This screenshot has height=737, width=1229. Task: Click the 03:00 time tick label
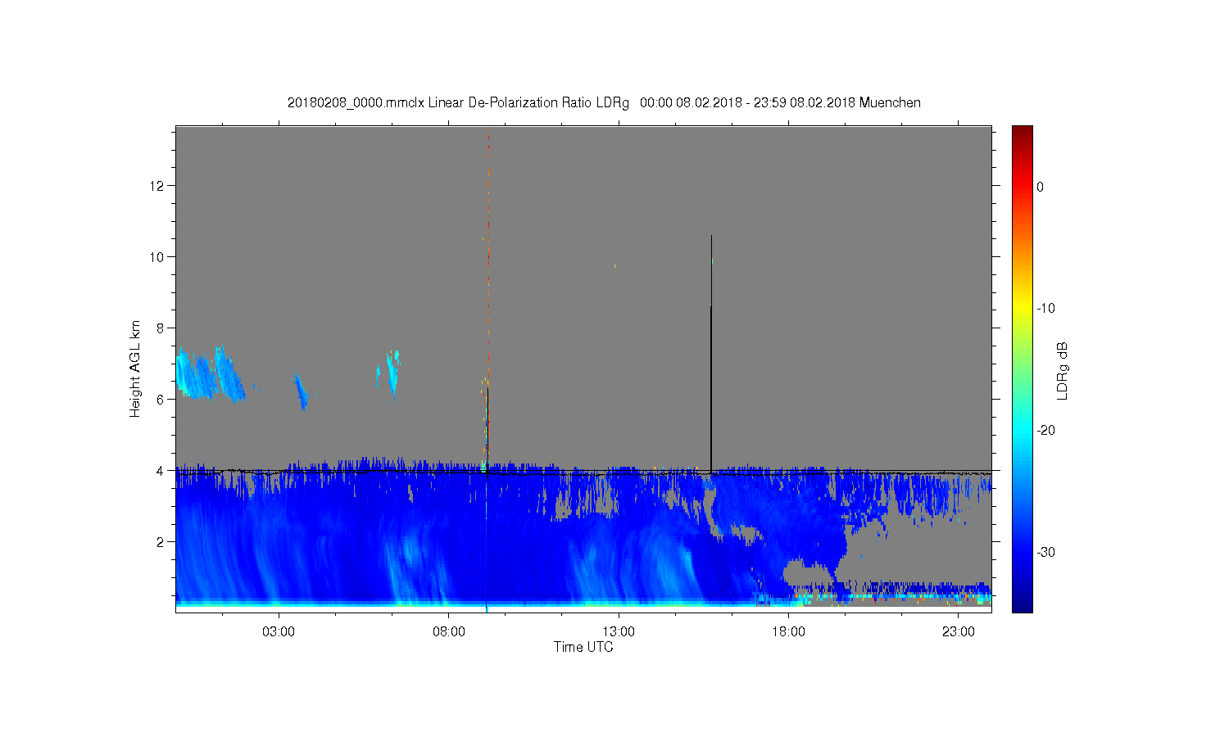coord(279,632)
